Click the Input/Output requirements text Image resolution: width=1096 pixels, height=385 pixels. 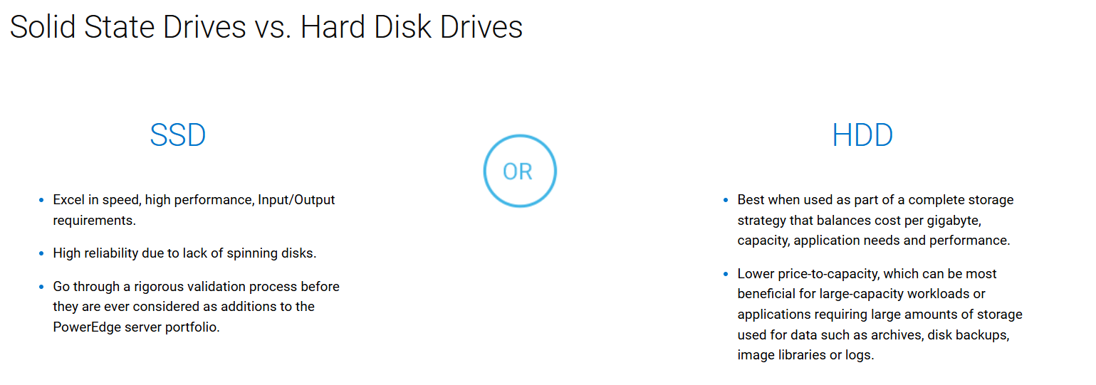pos(194,210)
